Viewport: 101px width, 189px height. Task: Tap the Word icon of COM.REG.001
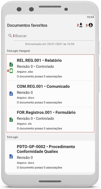point(11,94)
